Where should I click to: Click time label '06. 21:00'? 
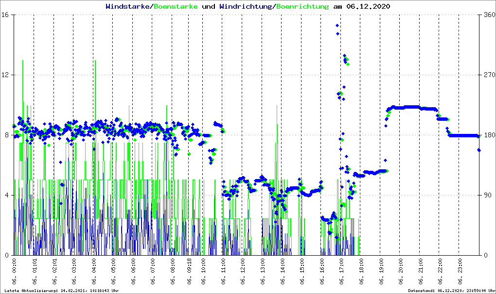421,272
